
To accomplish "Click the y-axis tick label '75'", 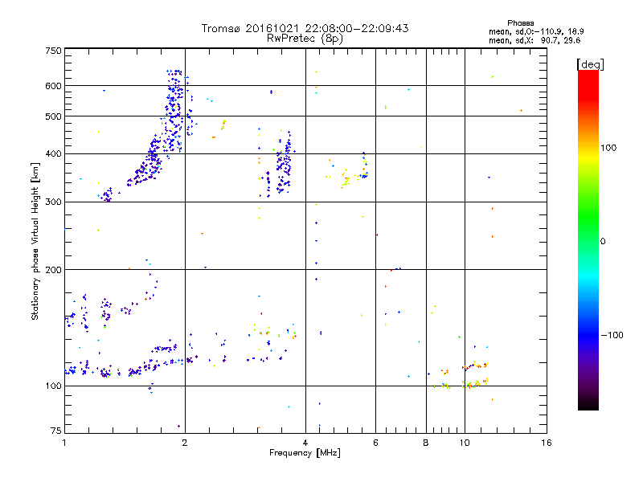I will pos(56,431).
